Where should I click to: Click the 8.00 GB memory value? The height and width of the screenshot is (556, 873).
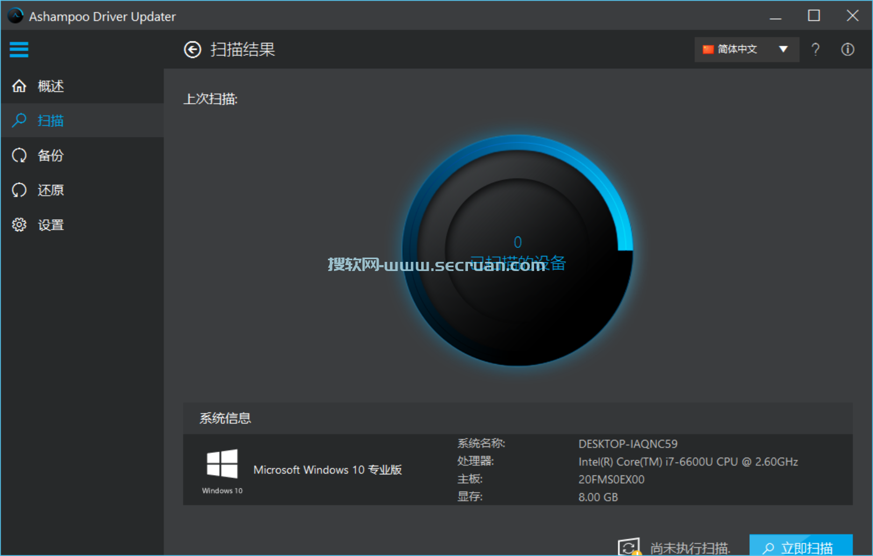598,497
